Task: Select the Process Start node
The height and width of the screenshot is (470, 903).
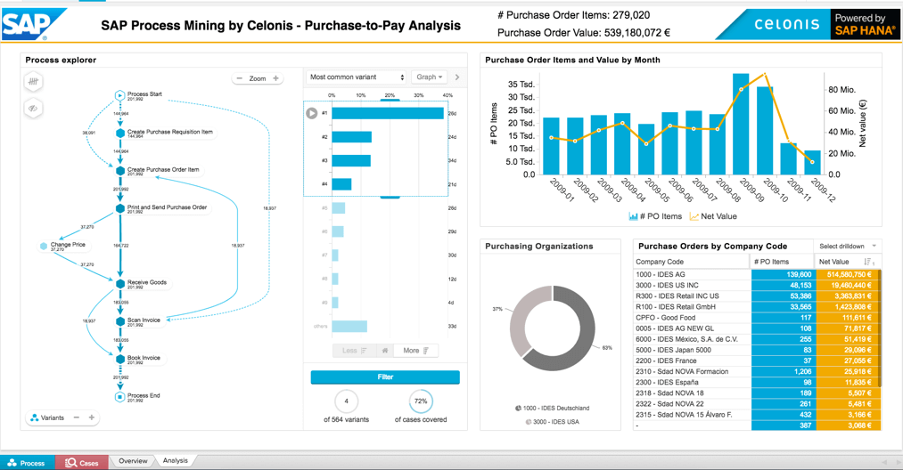Action: click(119, 95)
